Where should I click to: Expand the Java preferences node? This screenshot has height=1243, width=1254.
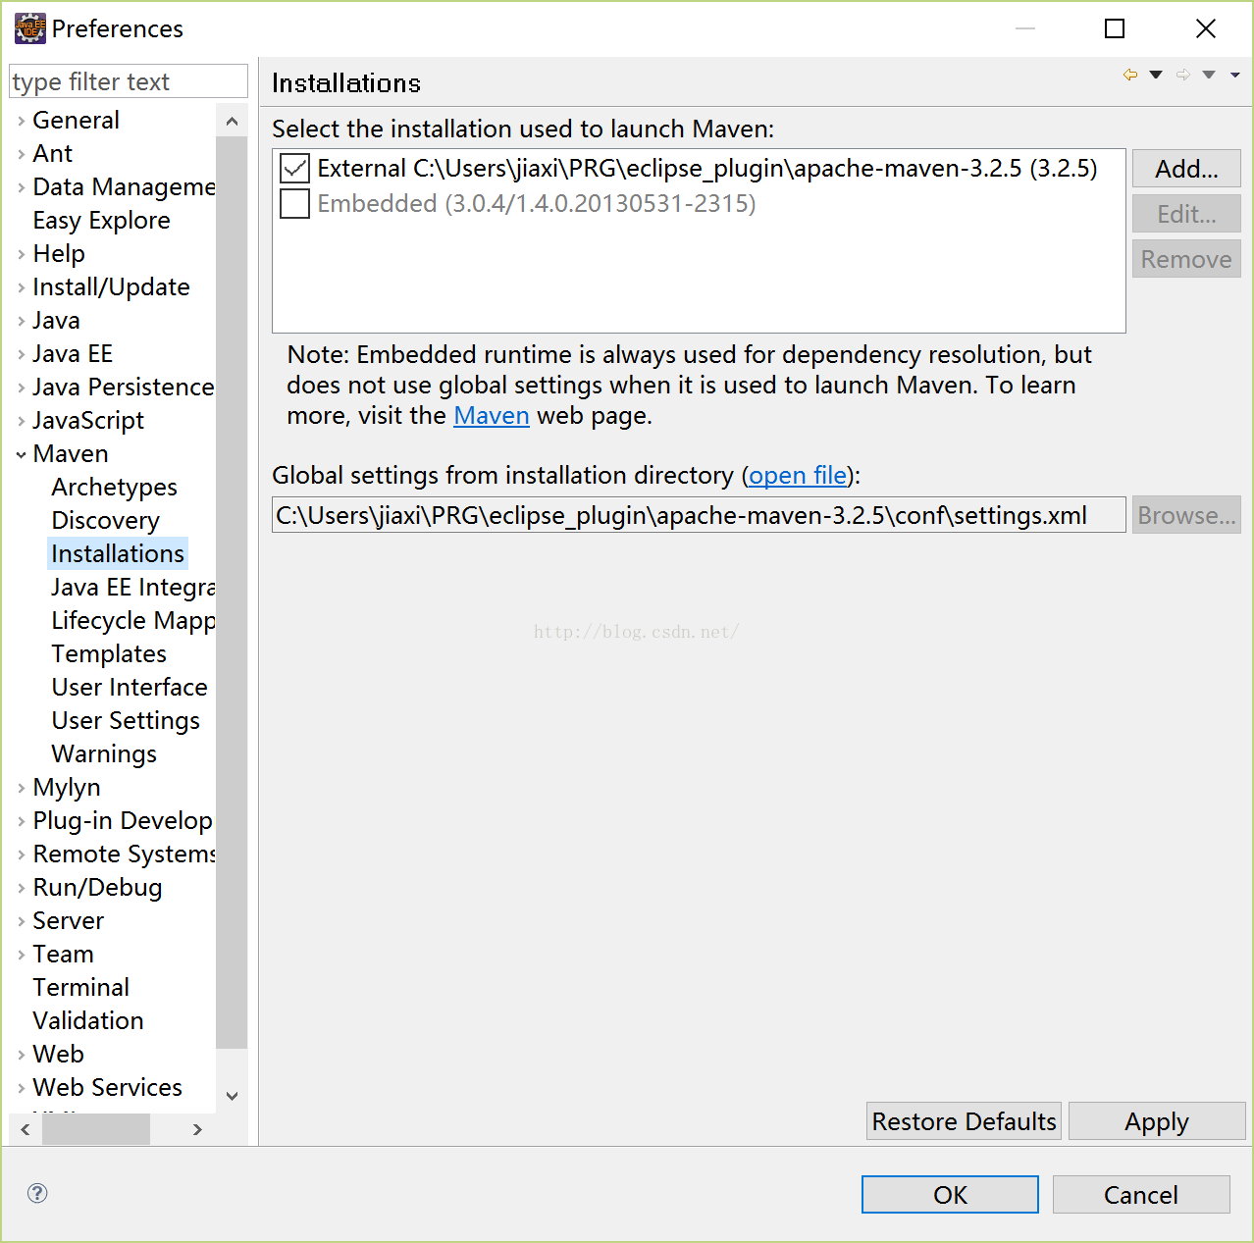tap(22, 321)
